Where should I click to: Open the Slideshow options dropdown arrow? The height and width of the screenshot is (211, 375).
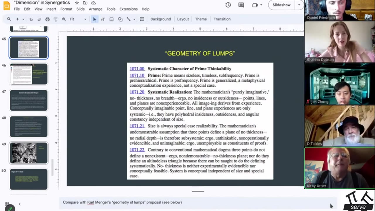[299, 5]
